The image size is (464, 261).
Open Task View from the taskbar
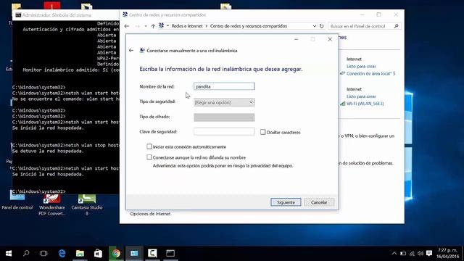pyautogui.click(x=43, y=253)
